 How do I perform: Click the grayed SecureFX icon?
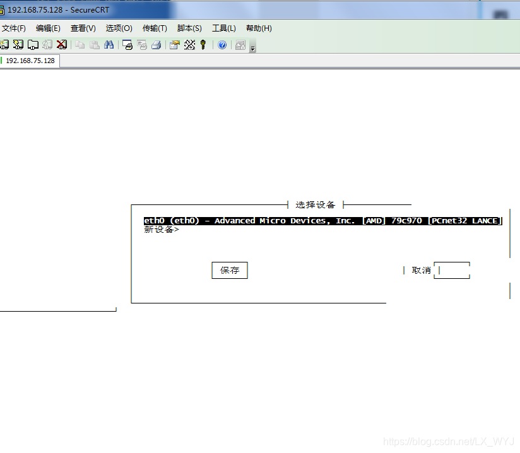240,45
